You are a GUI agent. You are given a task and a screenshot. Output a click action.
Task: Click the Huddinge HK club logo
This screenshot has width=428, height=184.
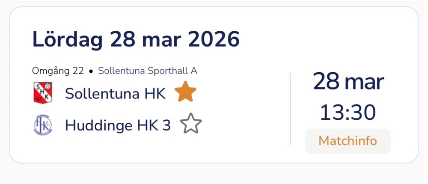[42, 125]
